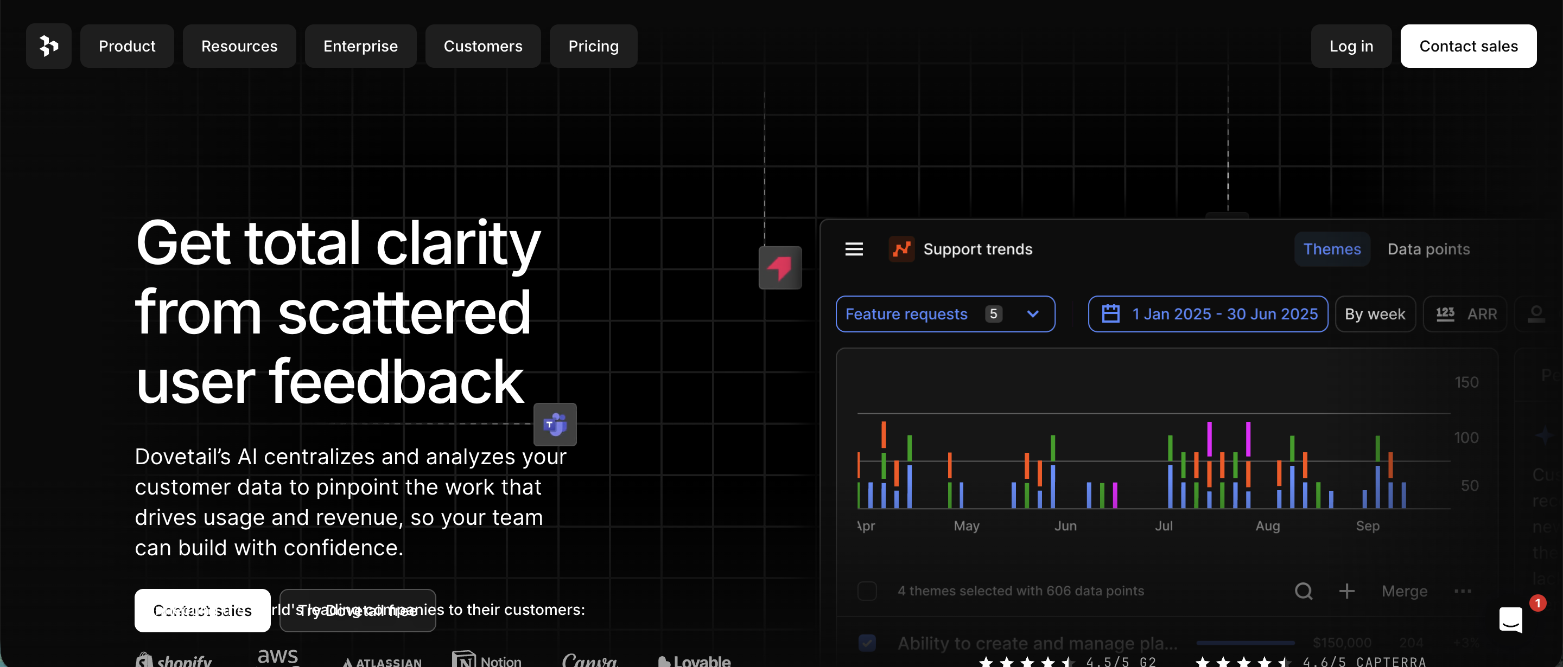Open the hamburger menu in Support trends
The width and height of the screenshot is (1563, 667).
(854, 249)
